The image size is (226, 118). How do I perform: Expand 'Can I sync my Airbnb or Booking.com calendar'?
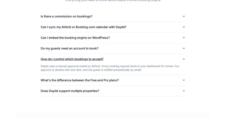(x=113, y=27)
